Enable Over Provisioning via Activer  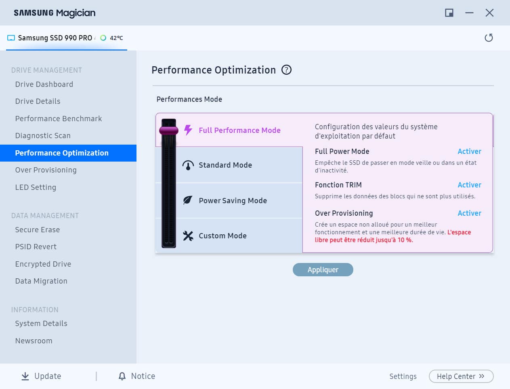click(x=469, y=213)
